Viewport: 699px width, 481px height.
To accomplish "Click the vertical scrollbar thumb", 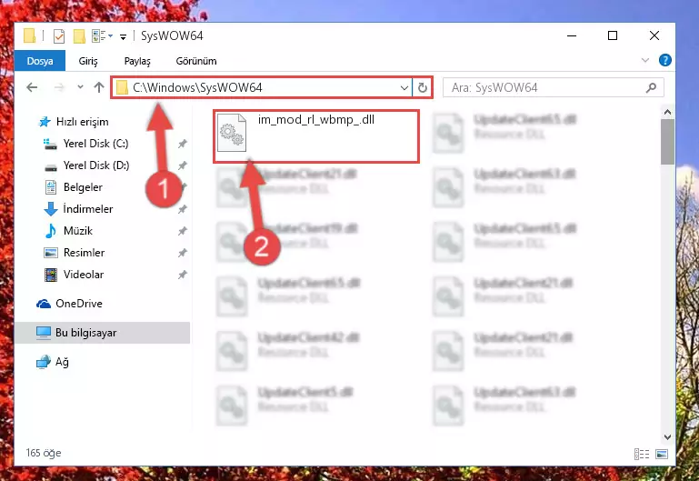I will point(667,142).
